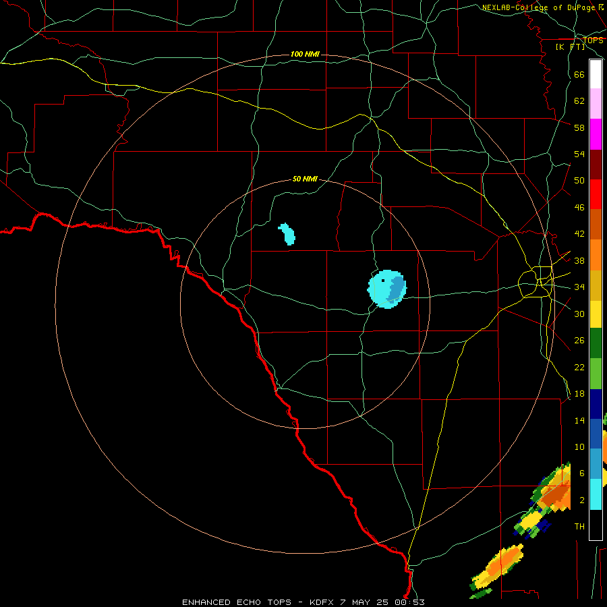607x607 pixels.
Task: Click the '7 MAY 25' date in the caption
Action: [365, 602]
